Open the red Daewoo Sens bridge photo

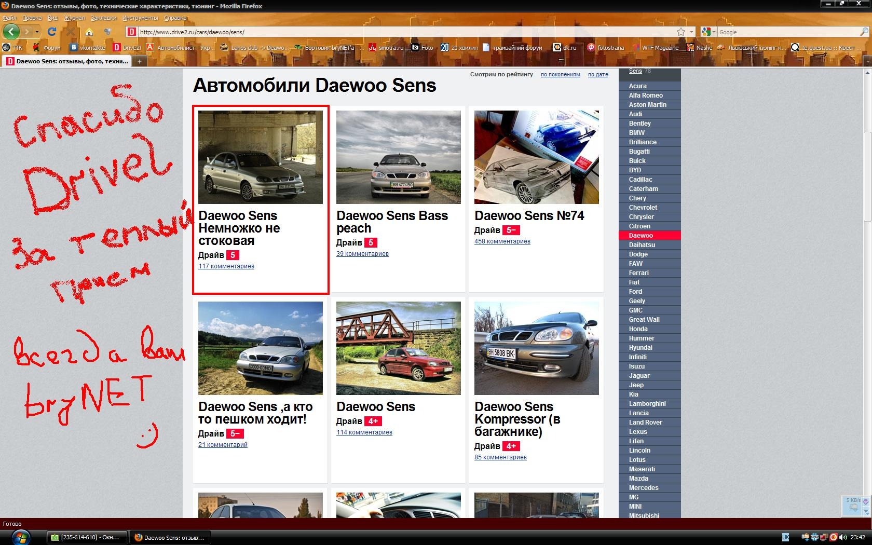[x=399, y=348]
